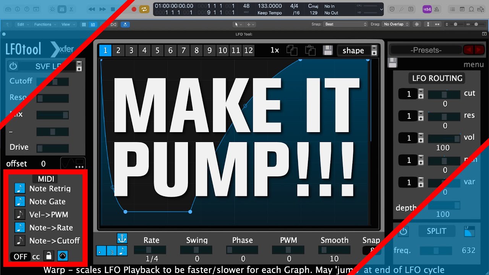Click the Logic rewind button
This screenshot has width=489, height=275.
click(92, 9)
